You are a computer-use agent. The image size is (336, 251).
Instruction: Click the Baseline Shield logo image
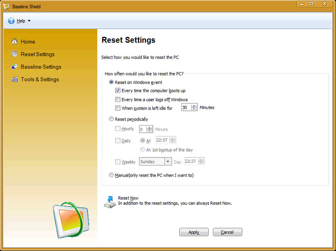pos(71,220)
